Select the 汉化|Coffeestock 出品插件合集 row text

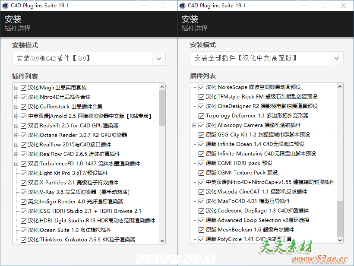(65, 107)
